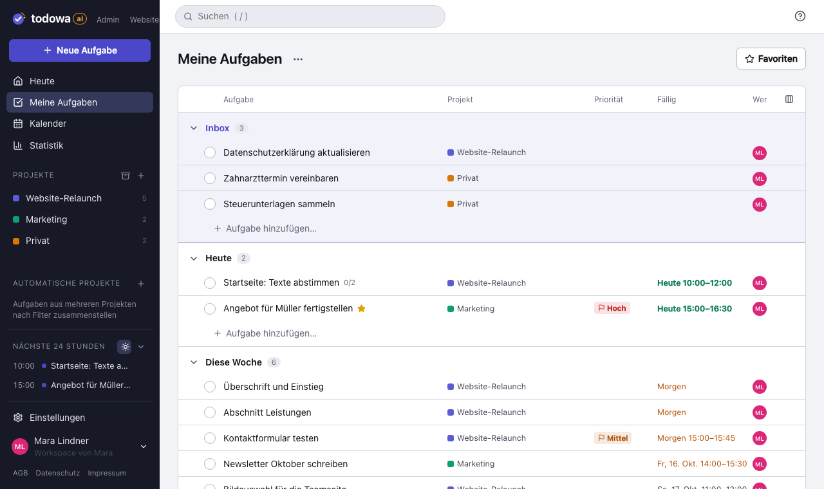Click the Mittel priority flag badge
This screenshot has width=824, height=489.
pos(613,438)
